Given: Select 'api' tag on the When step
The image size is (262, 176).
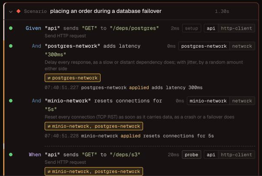Looking at the screenshot, I should (x=211, y=155).
